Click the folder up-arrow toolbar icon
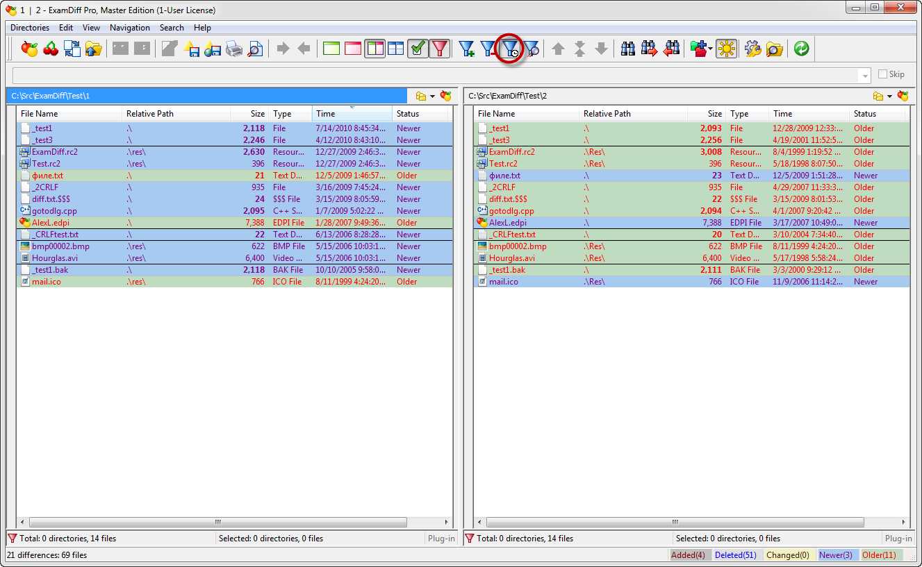This screenshot has width=922, height=567. pyautogui.click(x=94, y=49)
